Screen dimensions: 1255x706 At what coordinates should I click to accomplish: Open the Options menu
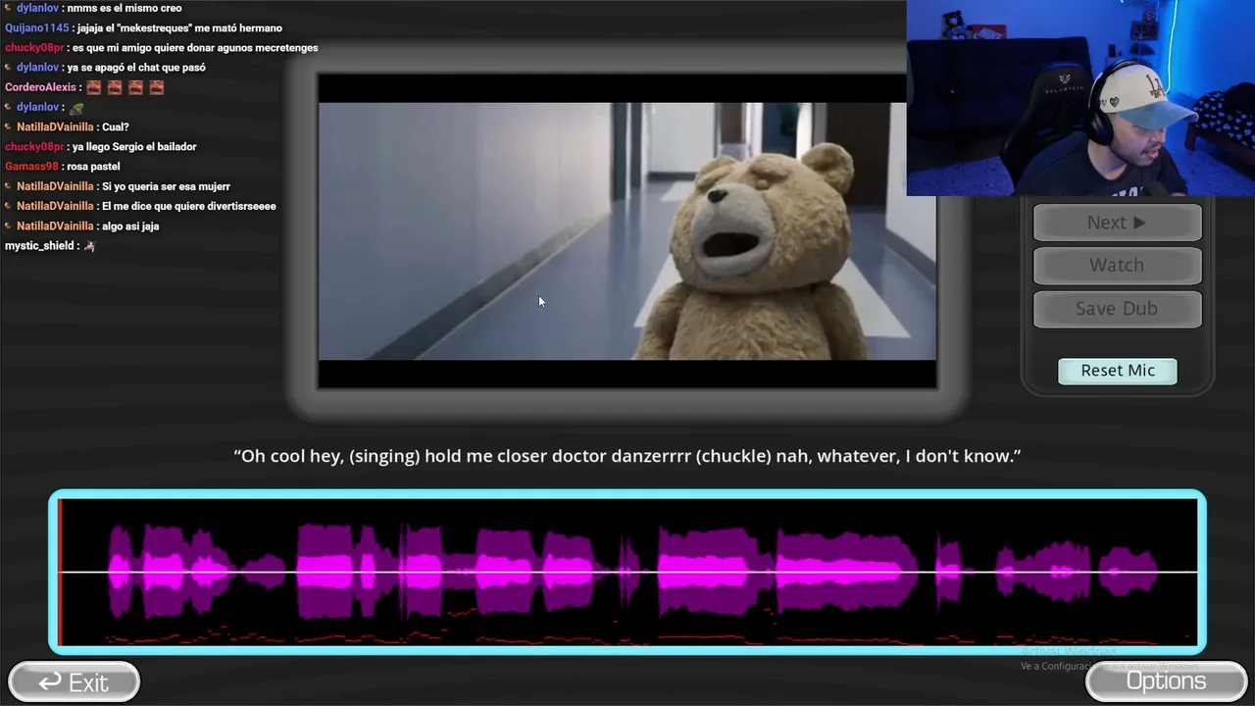[x=1166, y=681]
